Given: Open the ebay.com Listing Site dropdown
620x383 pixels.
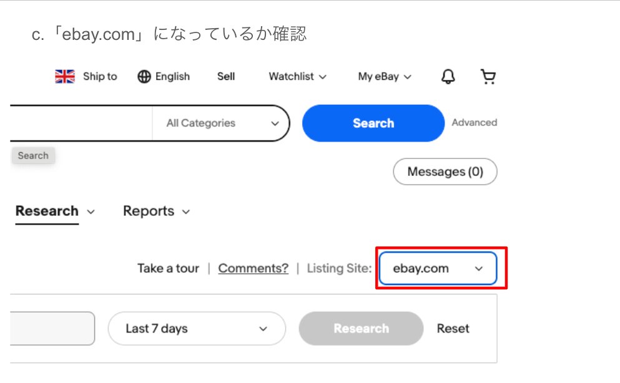Looking at the screenshot, I should [438, 268].
